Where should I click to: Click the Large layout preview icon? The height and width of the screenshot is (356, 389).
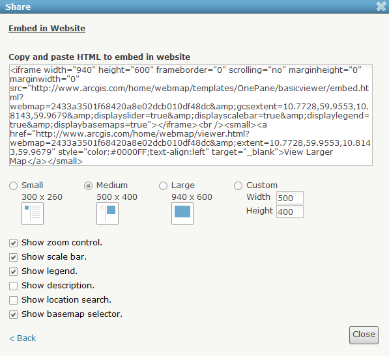182,213
